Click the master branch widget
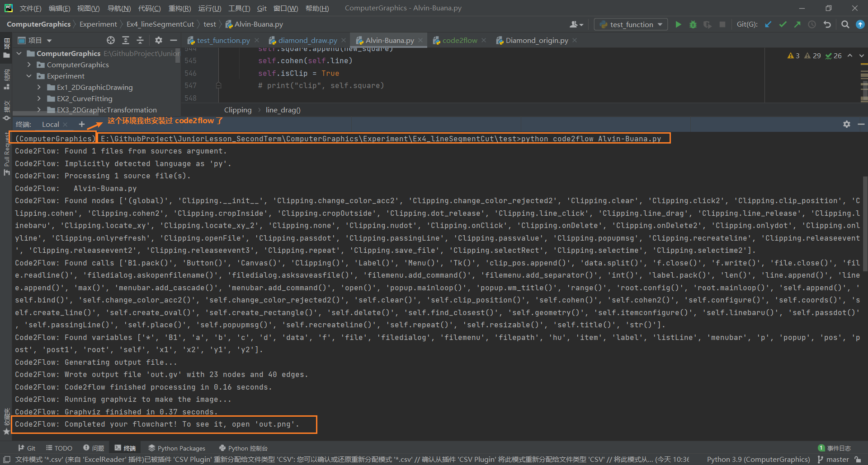 [833, 459]
